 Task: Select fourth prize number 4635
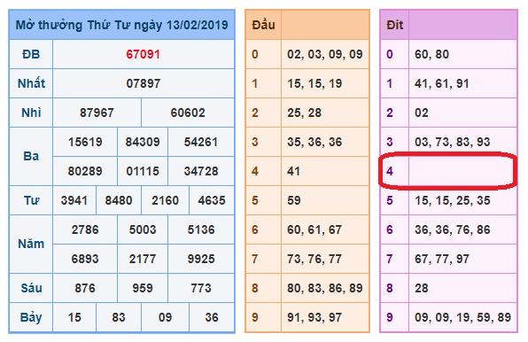[212, 200]
